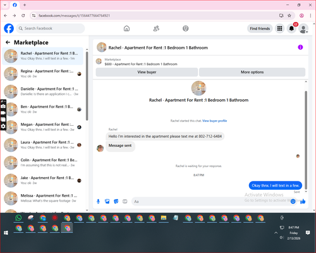316x253 pixels.
Task: Open the Windows action center
Action: (x=308, y=233)
